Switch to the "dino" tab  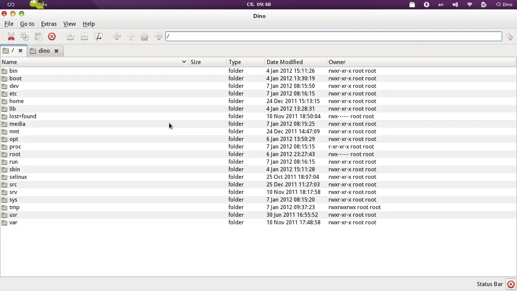tap(45, 51)
